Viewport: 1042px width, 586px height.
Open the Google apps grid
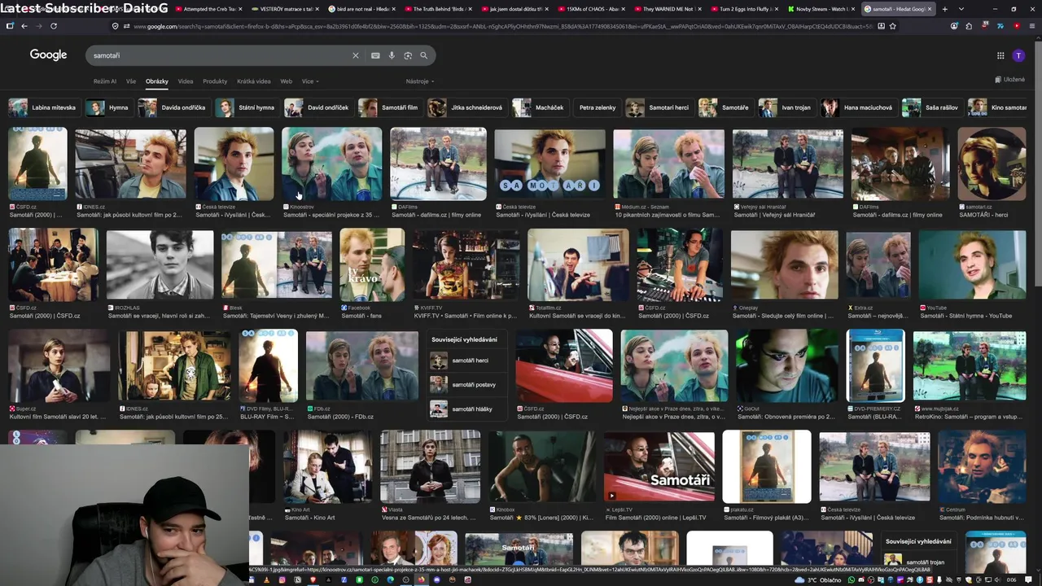click(x=1000, y=55)
